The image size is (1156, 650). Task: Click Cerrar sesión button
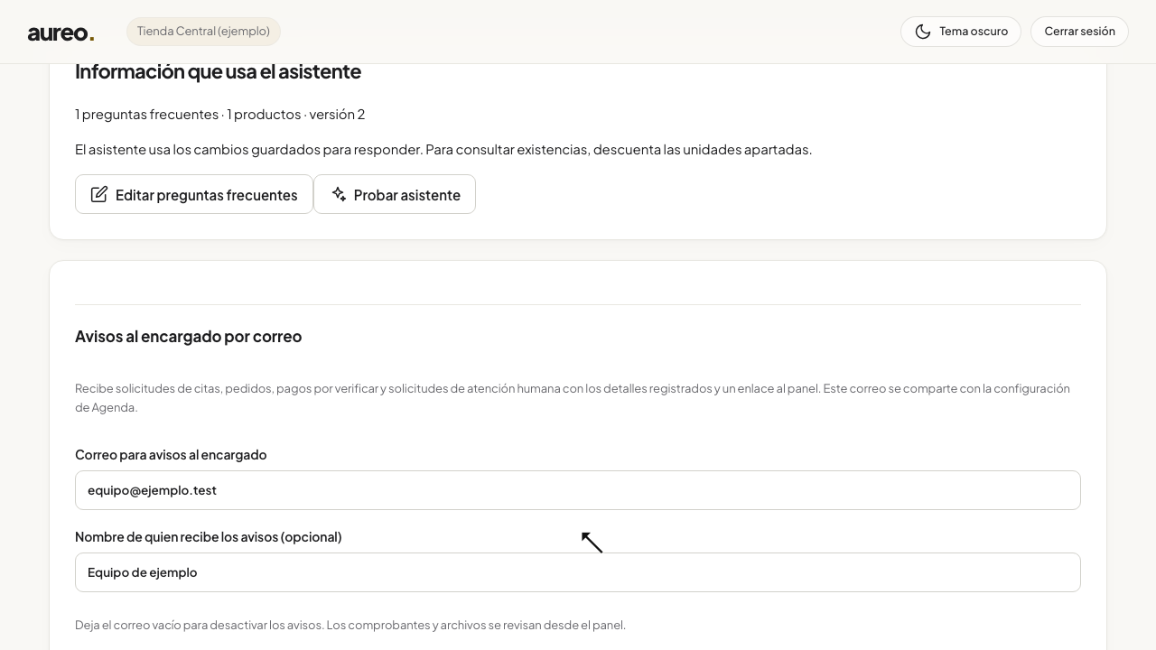click(x=1079, y=32)
